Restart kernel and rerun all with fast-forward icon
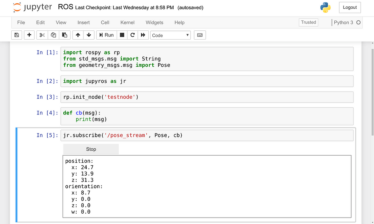 coord(143,35)
